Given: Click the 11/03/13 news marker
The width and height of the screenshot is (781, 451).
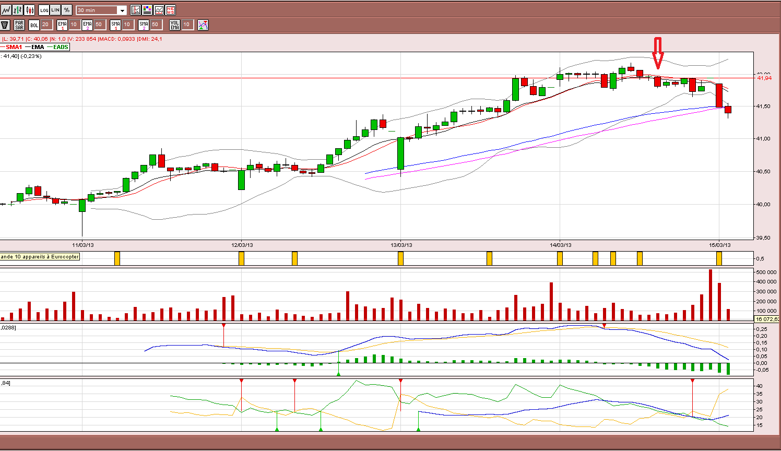Looking at the screenshot, I should point(117,258).
